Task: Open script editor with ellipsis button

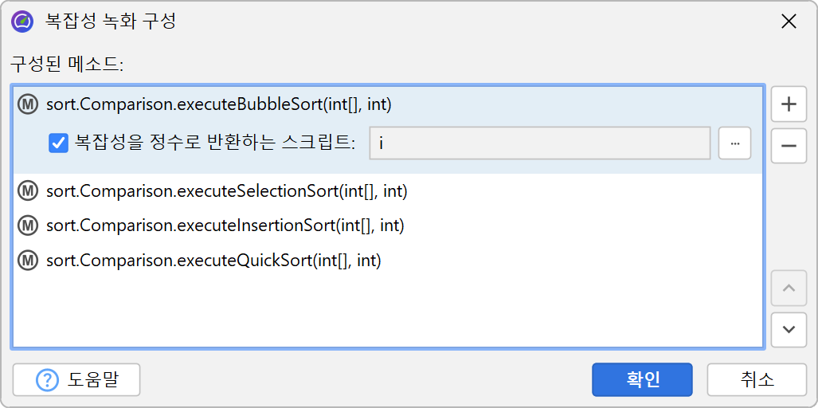Action: click(734, 143)
